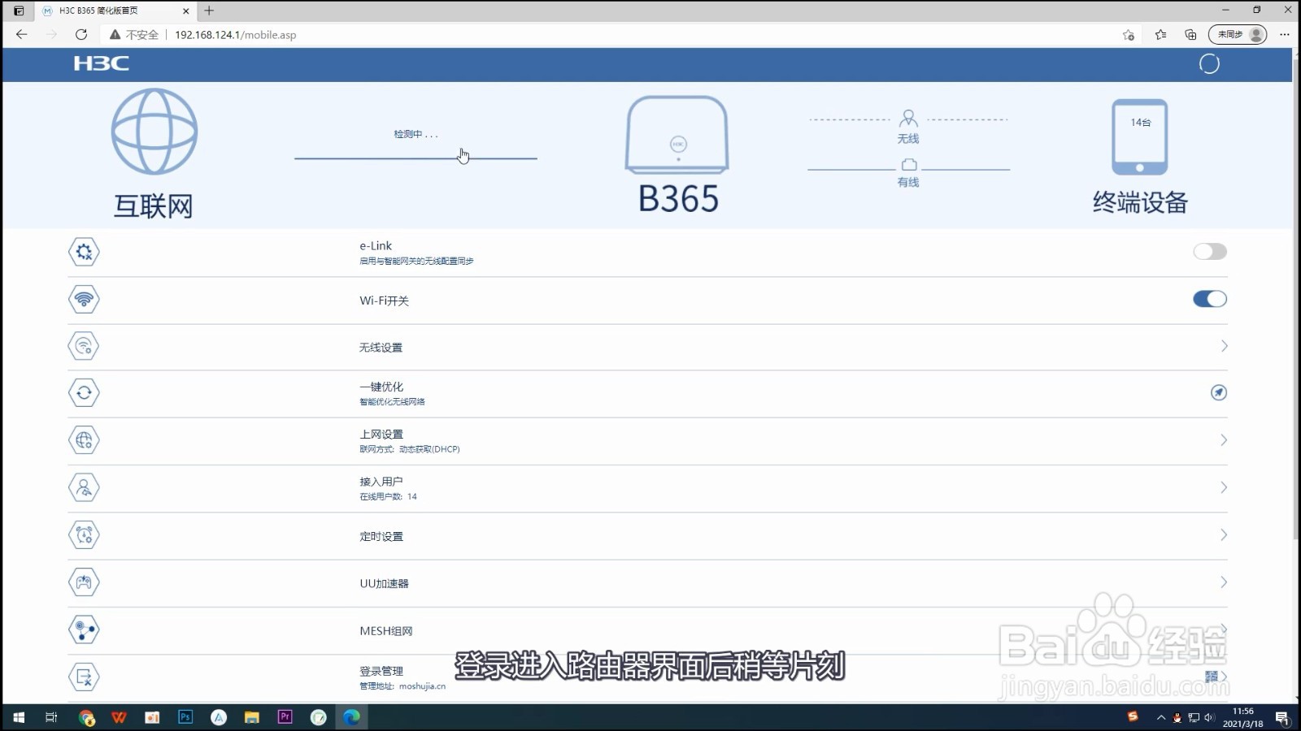Expand 上网设置 with its chevron arrow
1301x731 pixels.
click(1224, 440)
